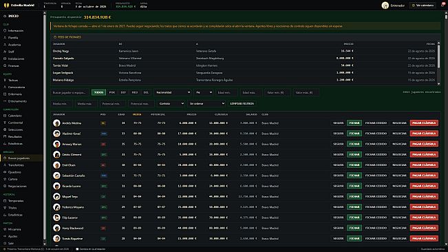Click Ondrej Nagy in the transfer feed
The image size is (448, 252).
tap(61, 51)
